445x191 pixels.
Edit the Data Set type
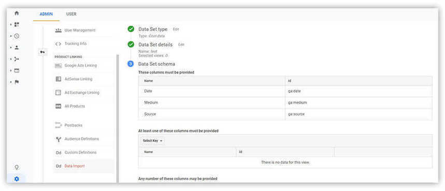tap(176, 29)
